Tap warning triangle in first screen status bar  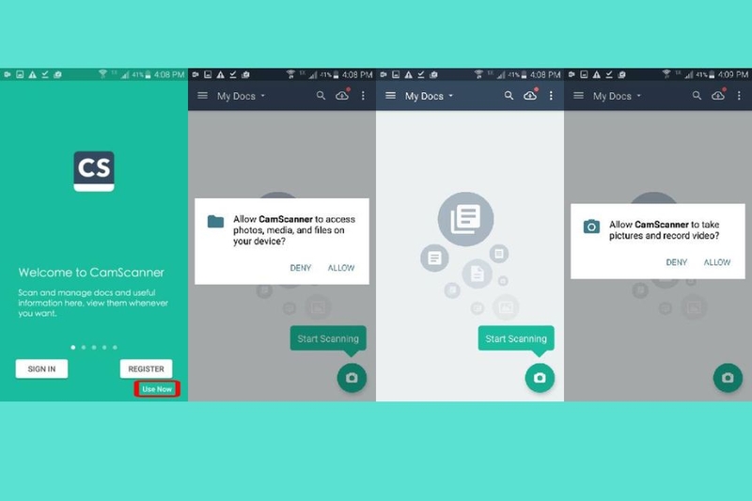pos(32,74)
